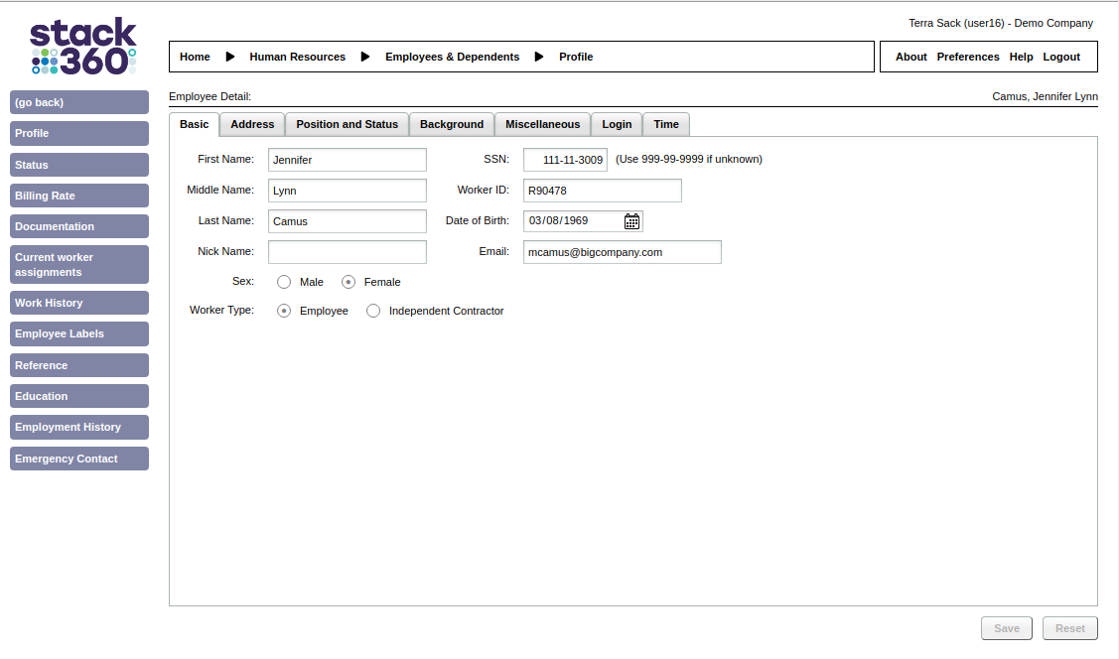Open the Emergency Contact section
The width and height of the screenshot is (1119, 659).
(x=78, y=459)
